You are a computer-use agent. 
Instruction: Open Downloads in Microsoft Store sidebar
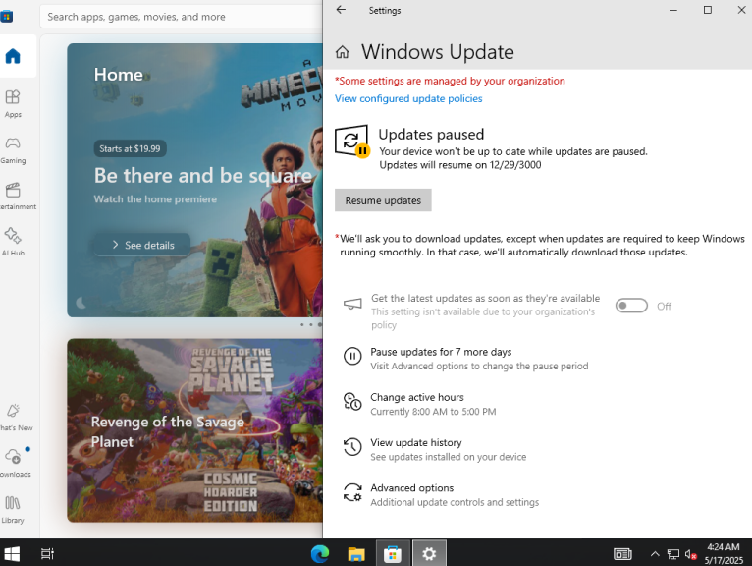click(13, 463)
